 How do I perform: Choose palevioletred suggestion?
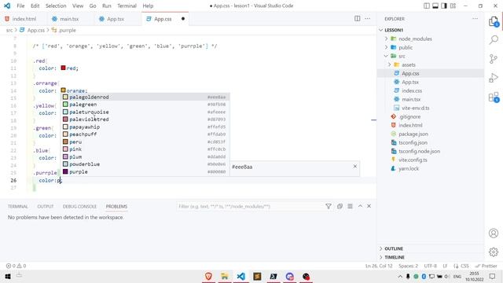click(145, 119)
